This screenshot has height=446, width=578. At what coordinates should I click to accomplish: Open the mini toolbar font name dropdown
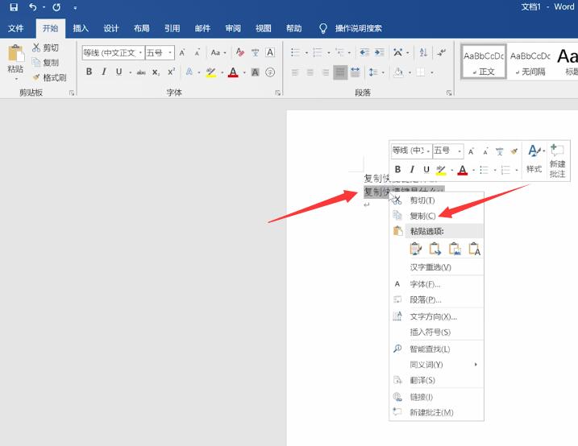click(x=428, y=151)
